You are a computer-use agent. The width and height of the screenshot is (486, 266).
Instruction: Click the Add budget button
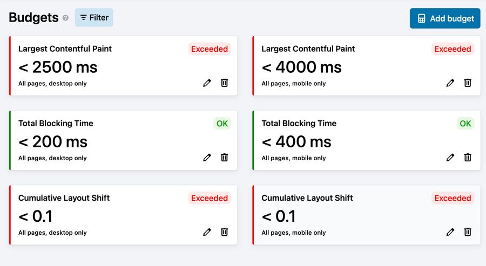(x=445, y=18)
